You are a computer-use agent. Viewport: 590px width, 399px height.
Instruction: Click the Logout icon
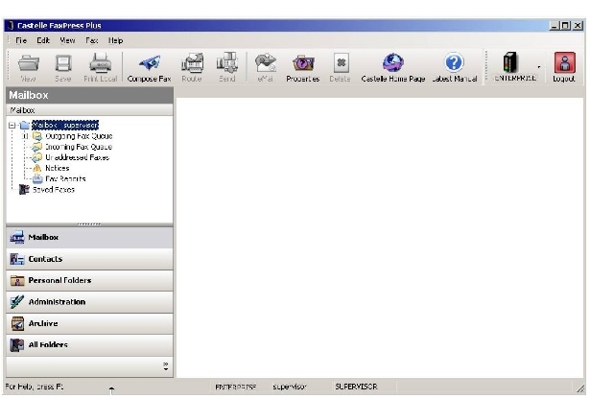[564, 62]
